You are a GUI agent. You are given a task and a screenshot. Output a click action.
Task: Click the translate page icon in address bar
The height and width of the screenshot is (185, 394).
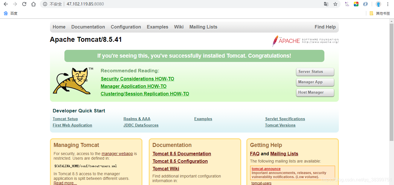tap(326, 4)
